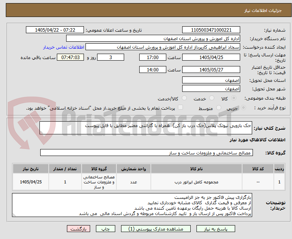Click the cell مجموعه کامل اپراتور درب

196,182
